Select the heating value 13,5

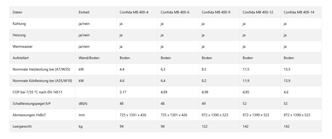(x=287, y=69)
